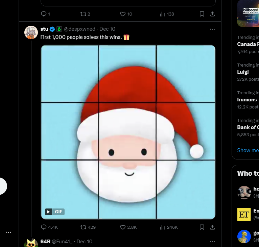Open the Dec 10 timestamp on stu's post

107,29
